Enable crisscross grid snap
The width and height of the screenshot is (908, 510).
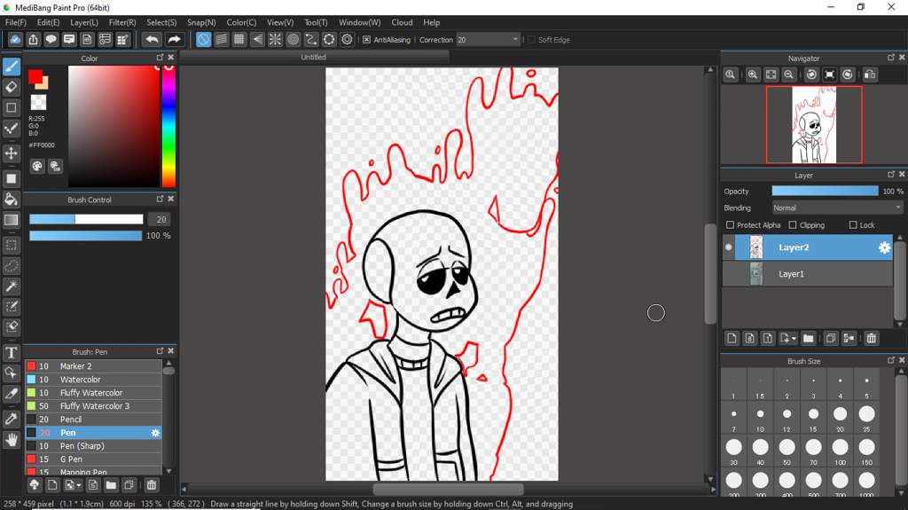tap(239, 39)
